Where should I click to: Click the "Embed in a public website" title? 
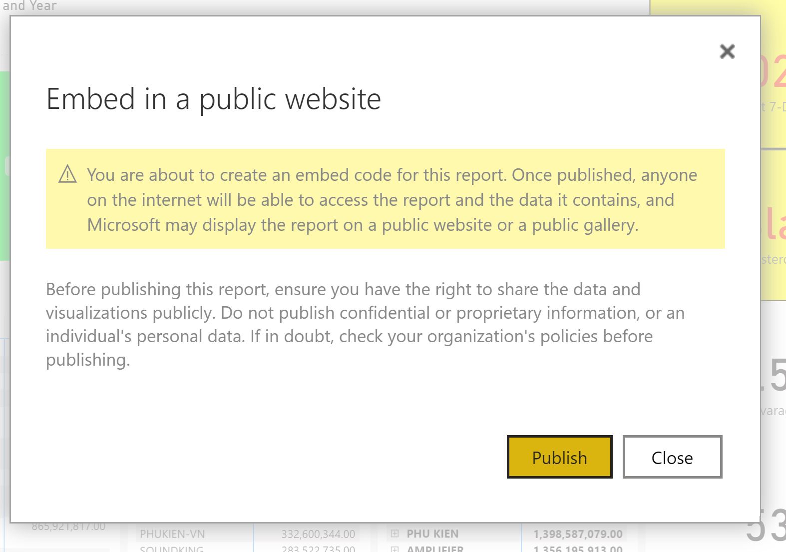pyautogui.click(x=214, y=98)
